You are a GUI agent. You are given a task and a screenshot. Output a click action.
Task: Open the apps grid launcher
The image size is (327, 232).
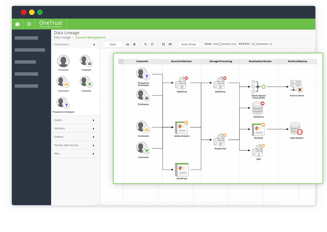[29, 24]
